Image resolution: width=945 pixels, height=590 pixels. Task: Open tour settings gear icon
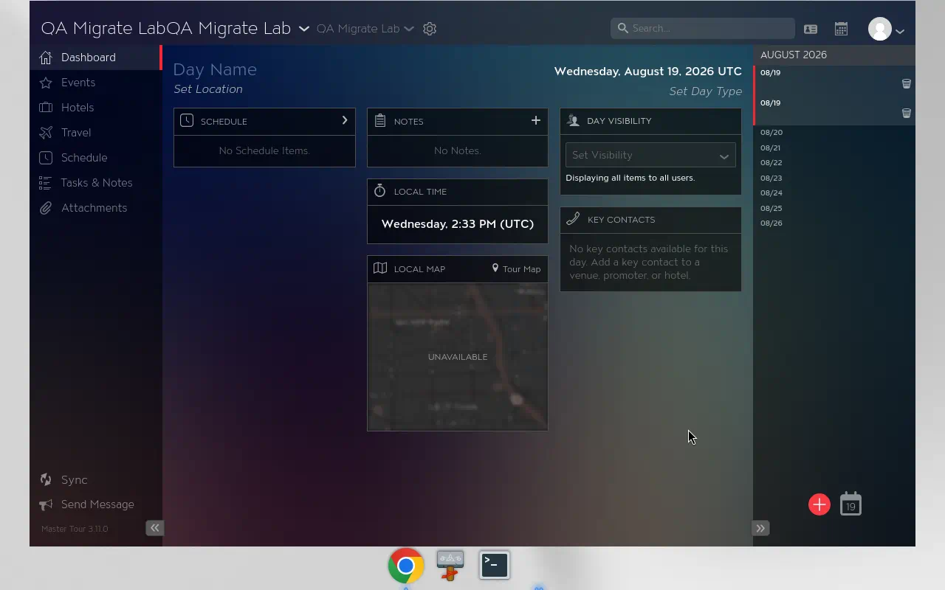click(x=430, y=29)
